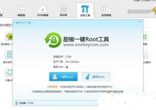Click the 甜椒一键Root工具 heading
Image resolution: width=156 pixels, height=110 pixels.
[86, 39]
